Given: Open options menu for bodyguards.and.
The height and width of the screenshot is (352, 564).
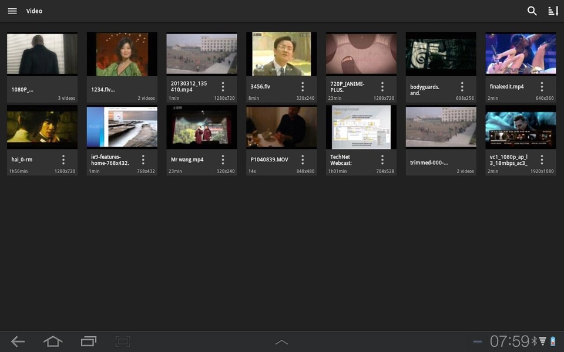Looking at the screenshot, I should 462,87.
